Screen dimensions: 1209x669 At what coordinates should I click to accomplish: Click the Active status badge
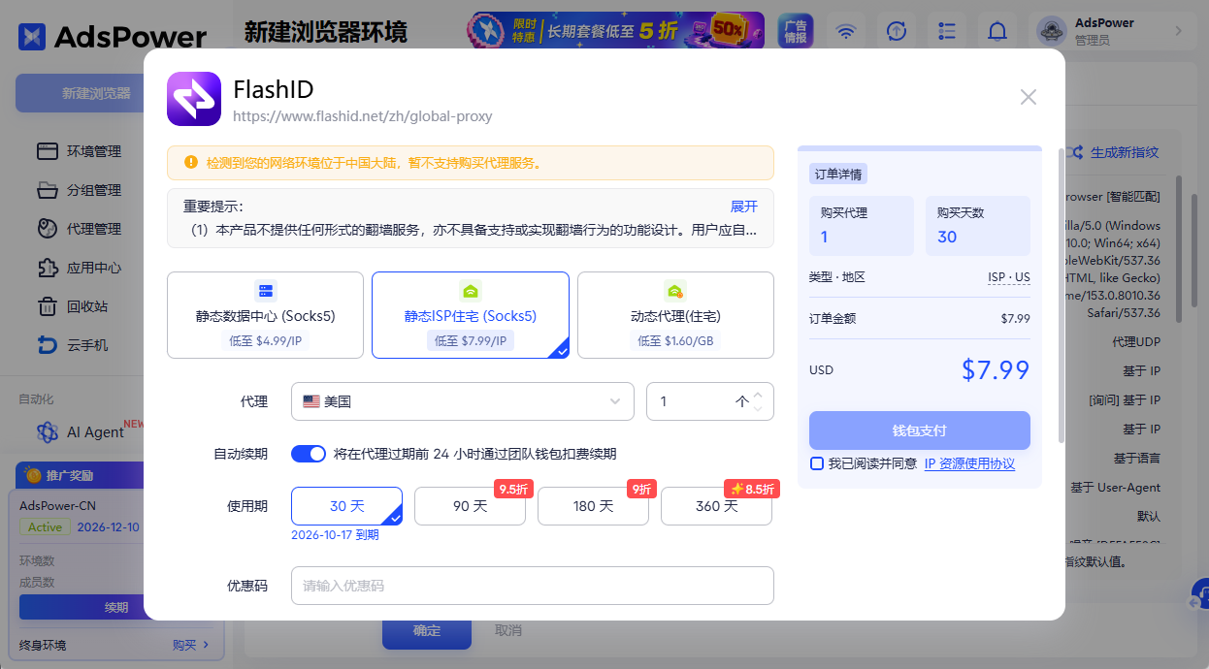[x=45, y=527]
